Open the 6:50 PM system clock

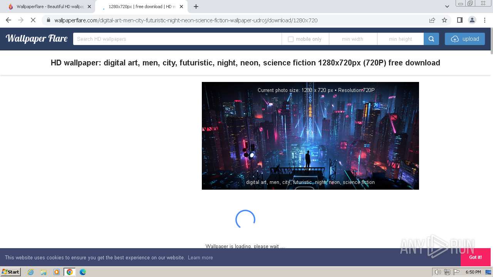click(473, 272)
